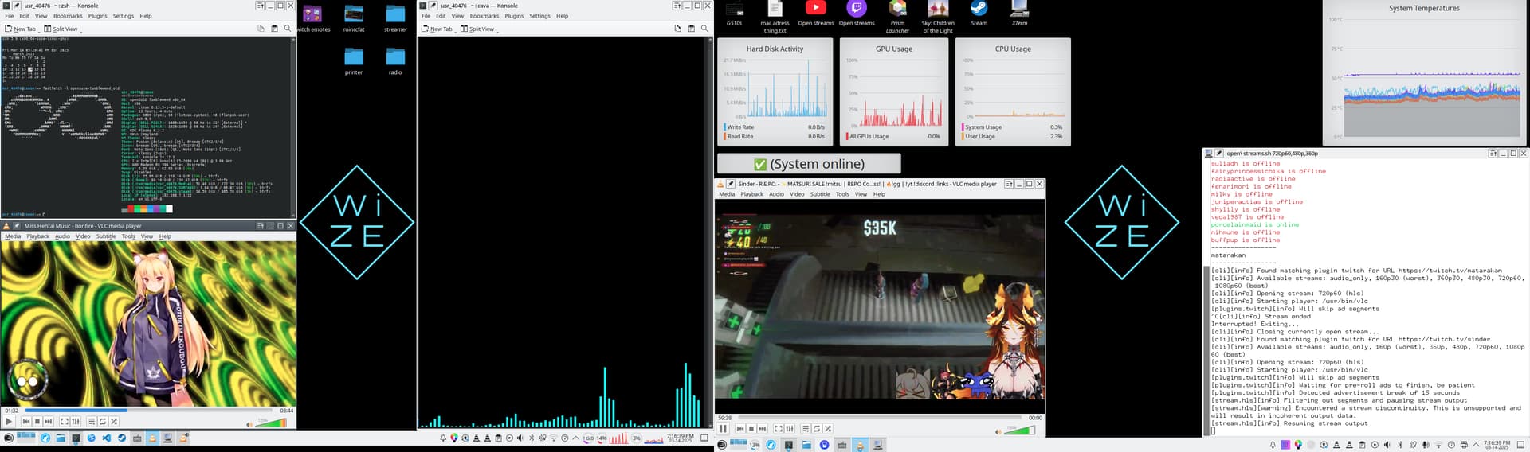This screenshot has height=452, width=1530.
Task: Launch the XTerm desktop icon
Action: pos(1019,14)
